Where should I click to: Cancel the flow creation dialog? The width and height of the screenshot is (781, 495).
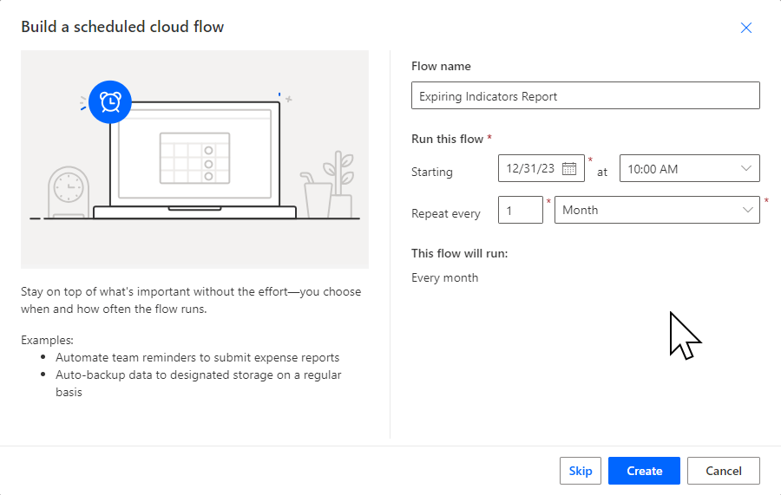tap(723, 471)
